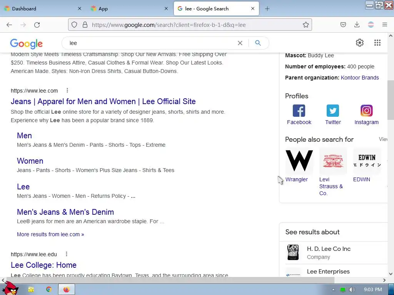This screenshot has height=295, width=394.
Task: Open Lee's Twitter profile icon
Action: 333,111
